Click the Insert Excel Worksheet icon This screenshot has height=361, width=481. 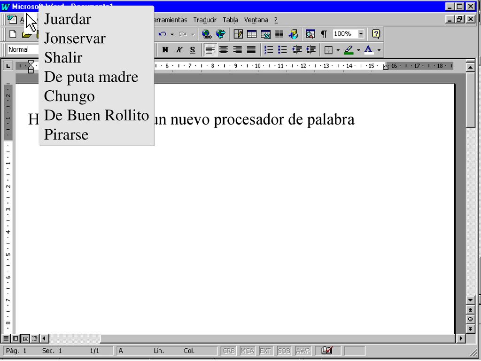click(x=266, y=34)
